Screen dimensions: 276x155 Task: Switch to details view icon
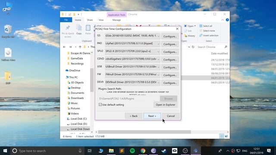222,136
